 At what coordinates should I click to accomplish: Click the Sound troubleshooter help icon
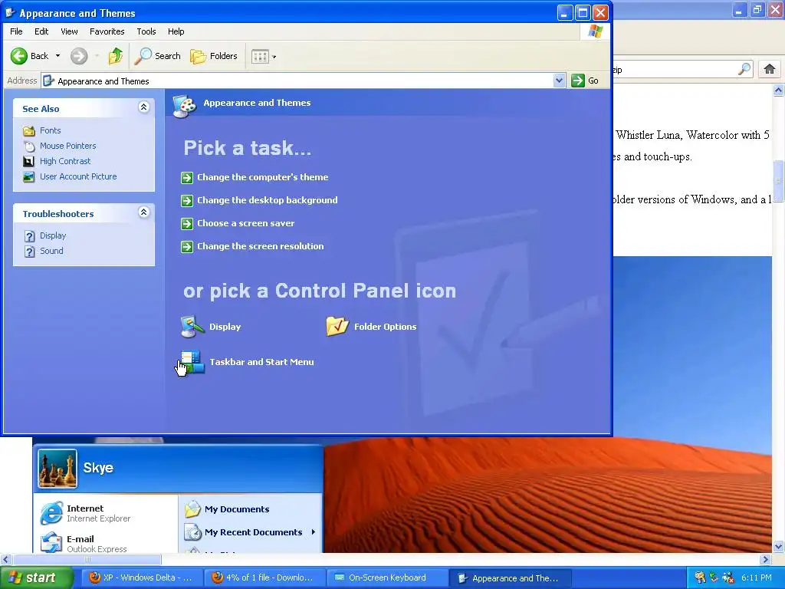30,252
